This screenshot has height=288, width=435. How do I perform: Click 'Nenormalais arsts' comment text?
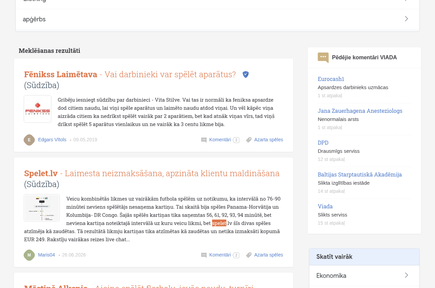click(x=338, y=119)
